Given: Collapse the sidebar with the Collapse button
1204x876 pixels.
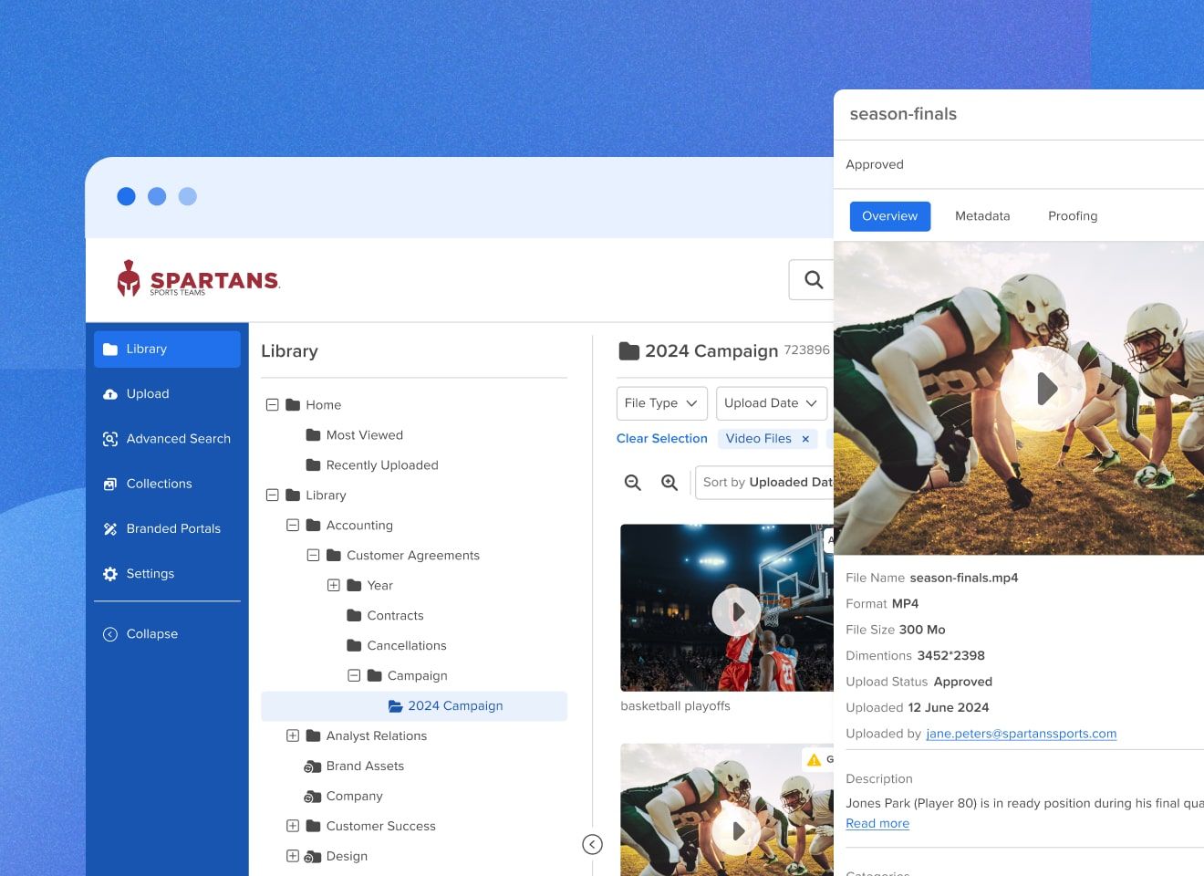Looking at the screenshot, I should click(x=140, y=634).
